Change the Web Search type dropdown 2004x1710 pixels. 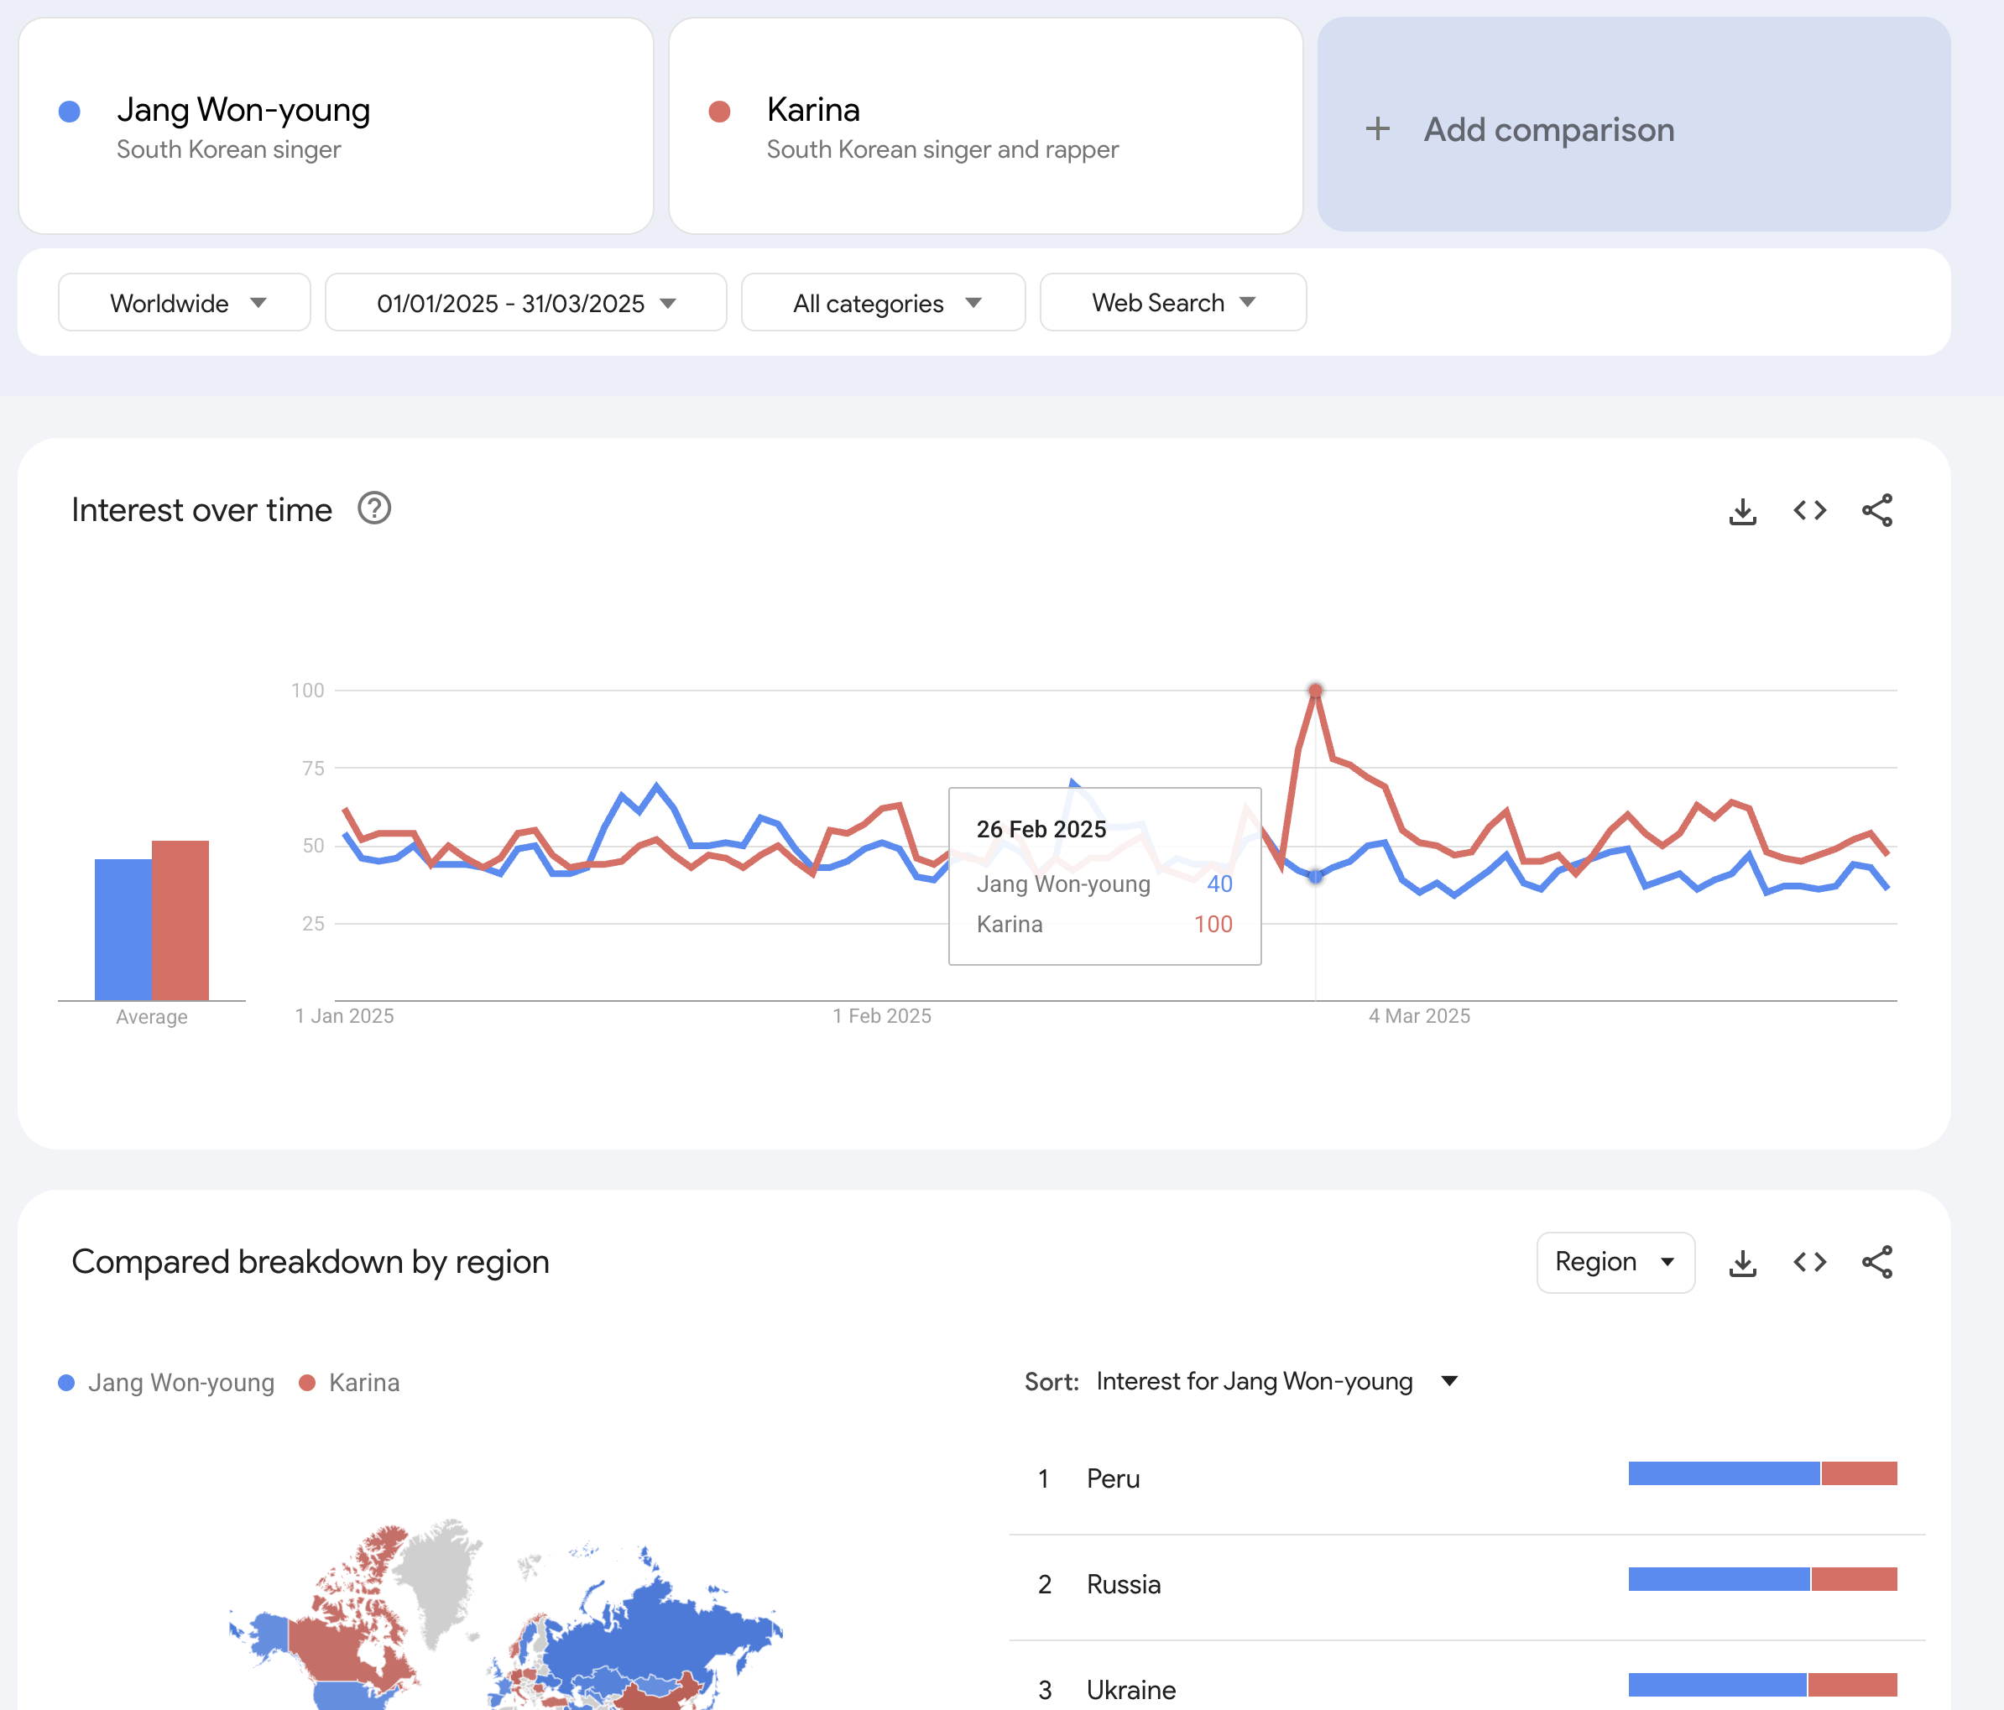tap(1172, 303)
